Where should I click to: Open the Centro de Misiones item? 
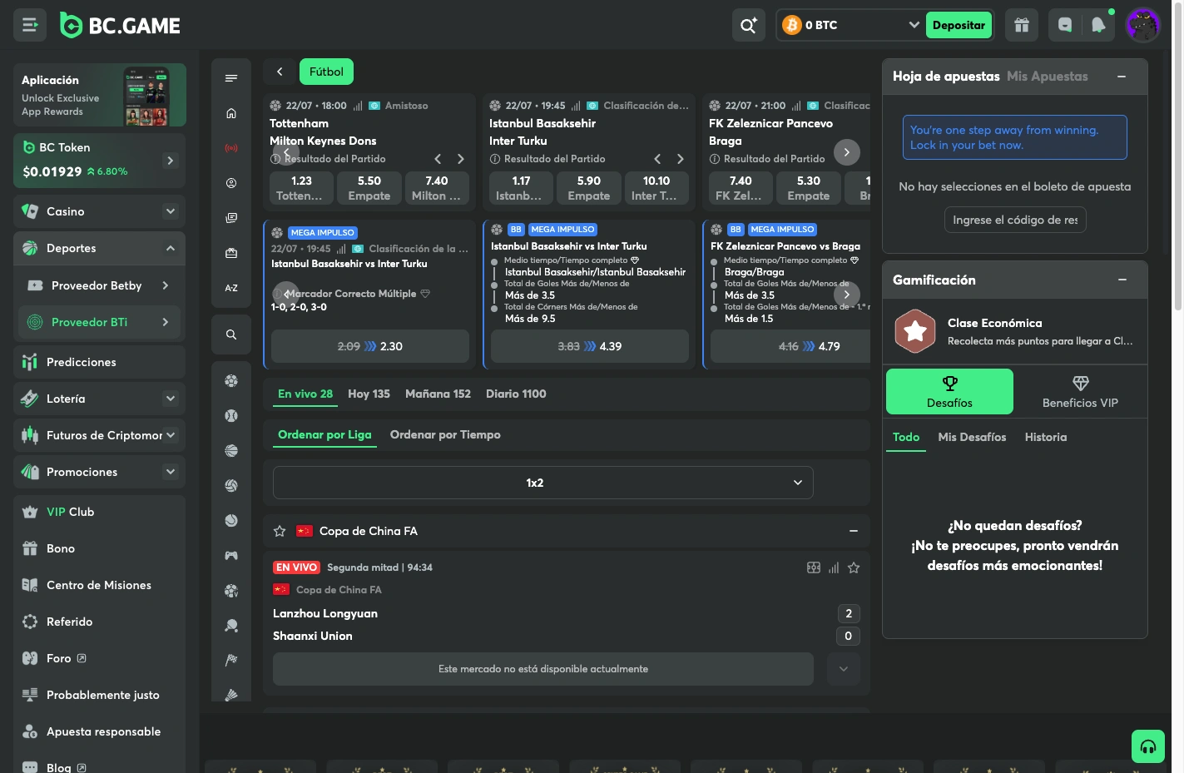[99, 585]
